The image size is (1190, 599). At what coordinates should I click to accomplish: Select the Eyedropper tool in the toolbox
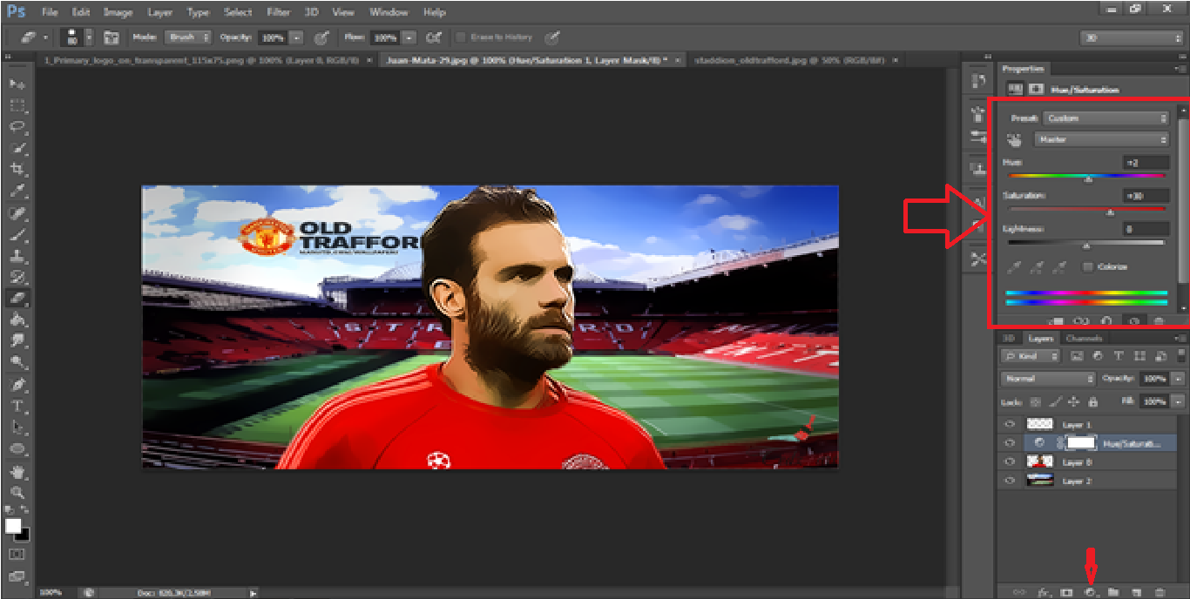(17, 191)
